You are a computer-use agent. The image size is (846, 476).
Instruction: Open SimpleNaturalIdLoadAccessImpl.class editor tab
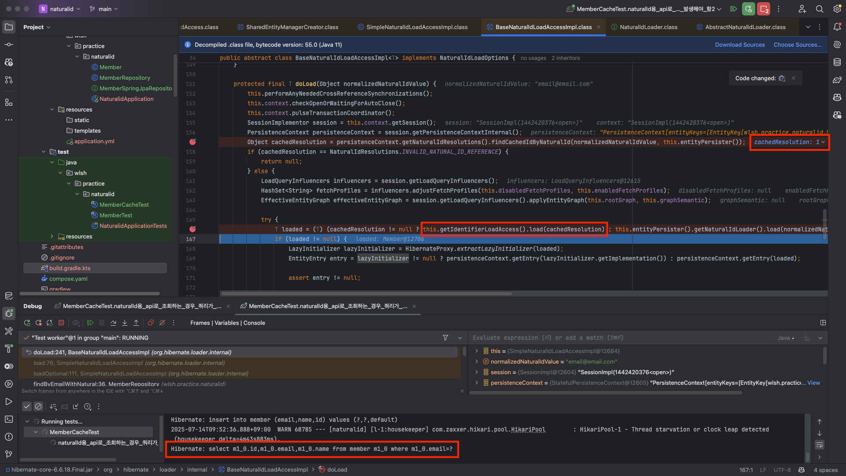tap(416, 27)
